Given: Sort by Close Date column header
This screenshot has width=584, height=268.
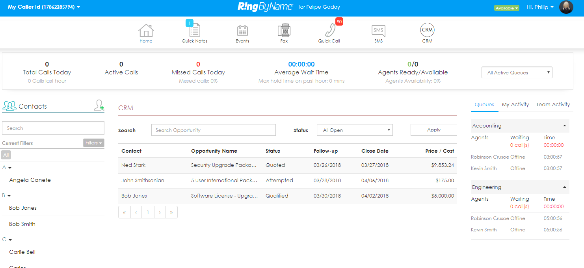Looking at the screenshot, I should click(x=375, y=151).
